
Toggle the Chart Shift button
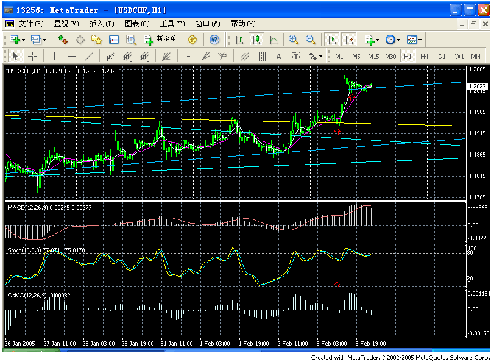(x=348, y=40)
